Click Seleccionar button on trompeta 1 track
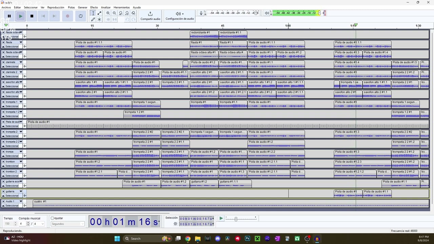Image resolution: width=434 pixels, height=244 pixels. [12, 106]
